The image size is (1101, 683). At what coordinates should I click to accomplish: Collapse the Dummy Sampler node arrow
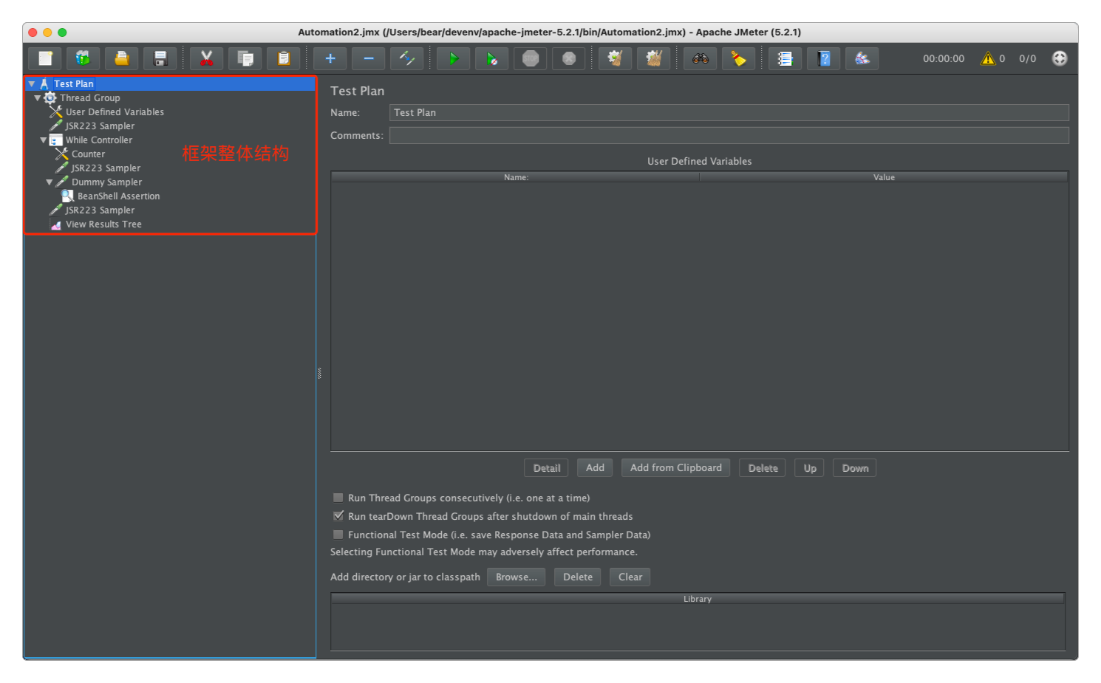tap(49, 182)
